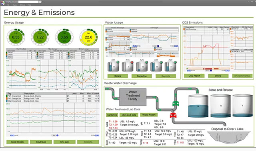The height and width of the screenshot is (151, 256).
Task: Click center dark-blue button on water usage trend time bar
Action: 158,46
